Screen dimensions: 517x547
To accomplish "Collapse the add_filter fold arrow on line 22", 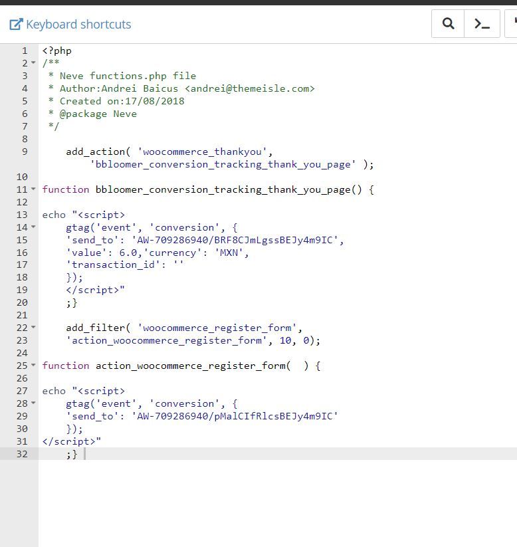I will pyautogui.click(x=33, y=327).
